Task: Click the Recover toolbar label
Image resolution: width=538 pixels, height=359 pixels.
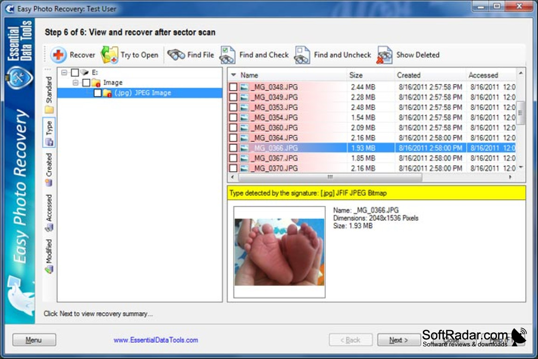Action: tap(83, 55)
